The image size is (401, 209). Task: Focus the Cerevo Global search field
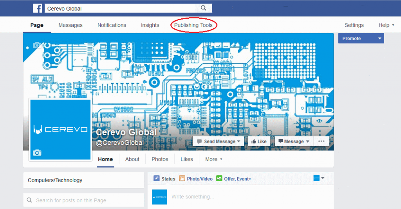[120, 9]
